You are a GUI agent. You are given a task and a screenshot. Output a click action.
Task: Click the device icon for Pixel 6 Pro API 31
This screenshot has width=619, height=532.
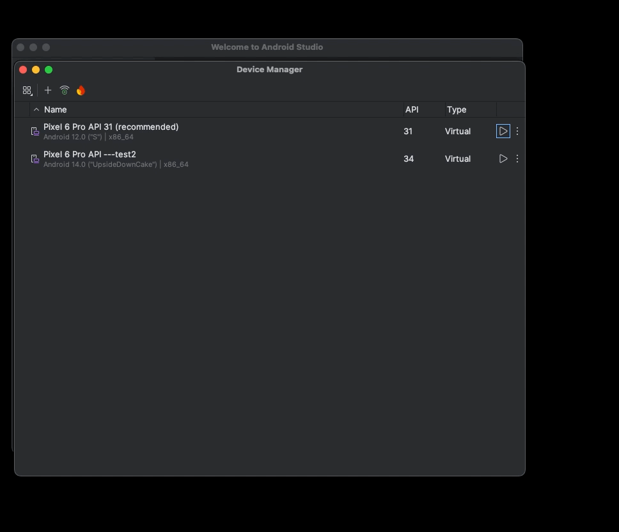pyautogui.click(x=35, y=132)
